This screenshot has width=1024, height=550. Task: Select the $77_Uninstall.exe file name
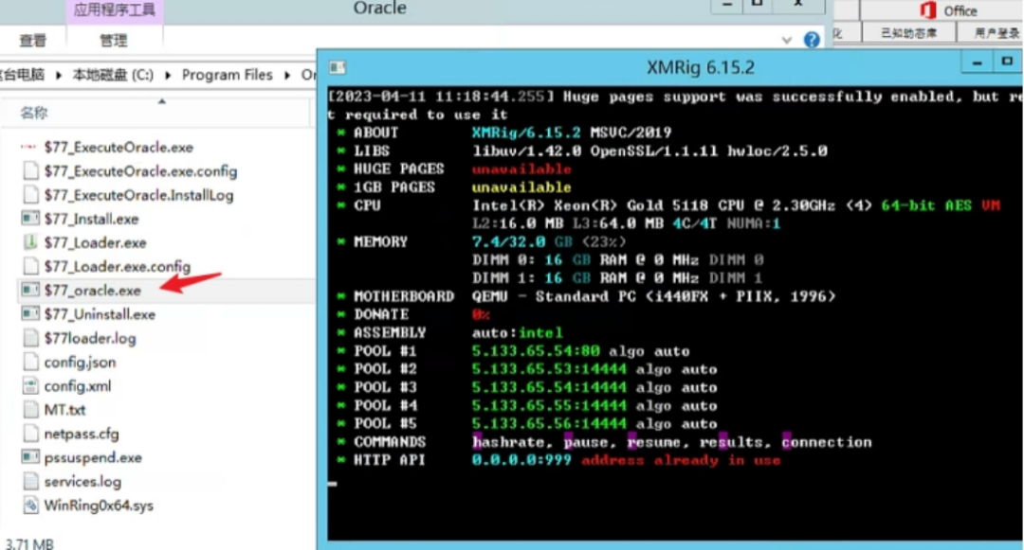pos(100,314)
